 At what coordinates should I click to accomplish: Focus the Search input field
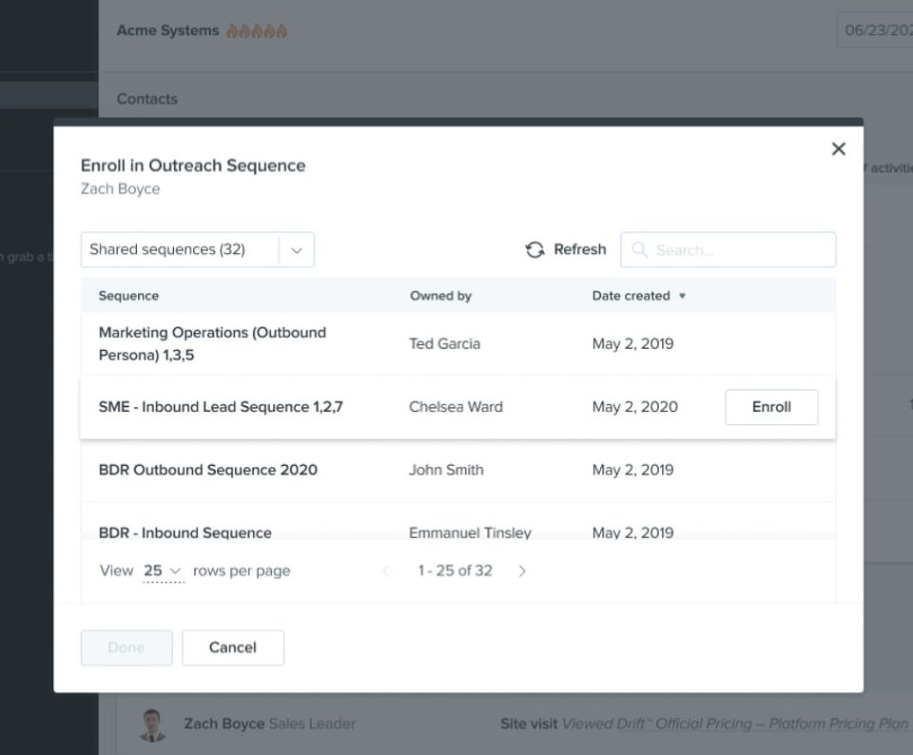tap(728, 250)
